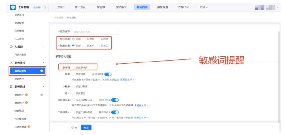
Task: Check the 发送链接 checkbox
Action: click(x=73, y=74)
